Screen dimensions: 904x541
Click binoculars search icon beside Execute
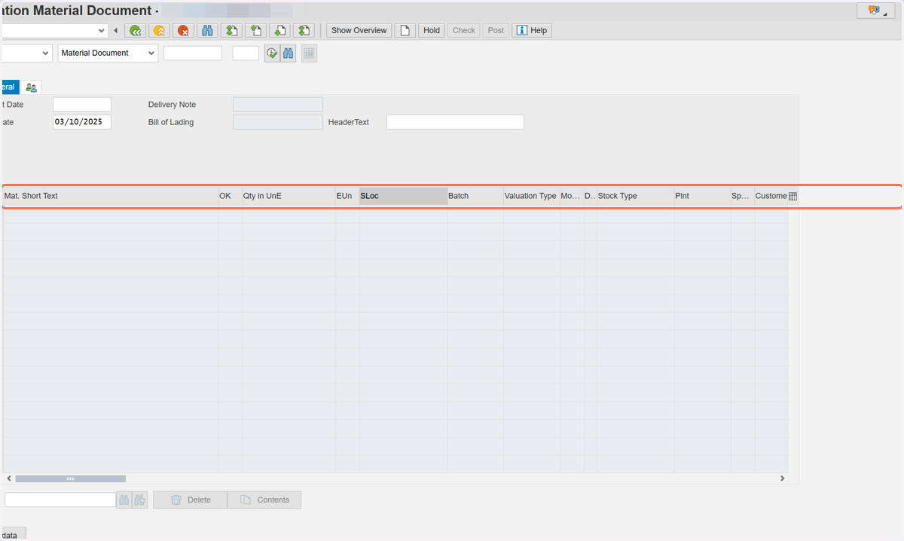point(288,53)
